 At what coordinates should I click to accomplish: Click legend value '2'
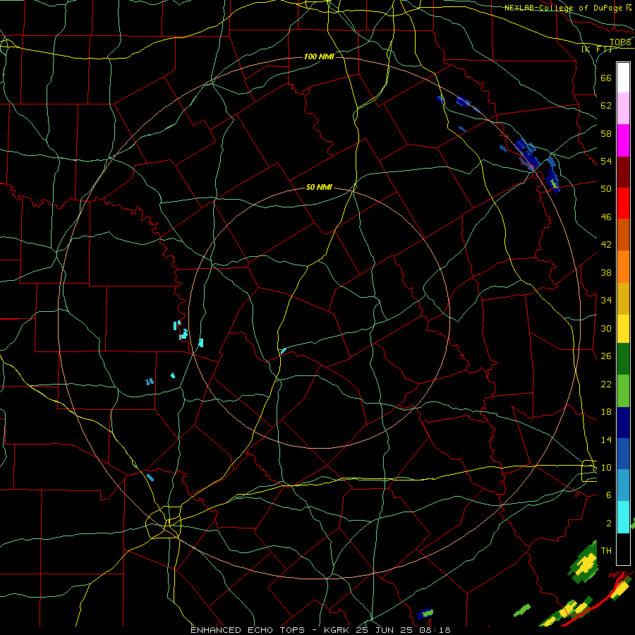[x=609, y=524]
